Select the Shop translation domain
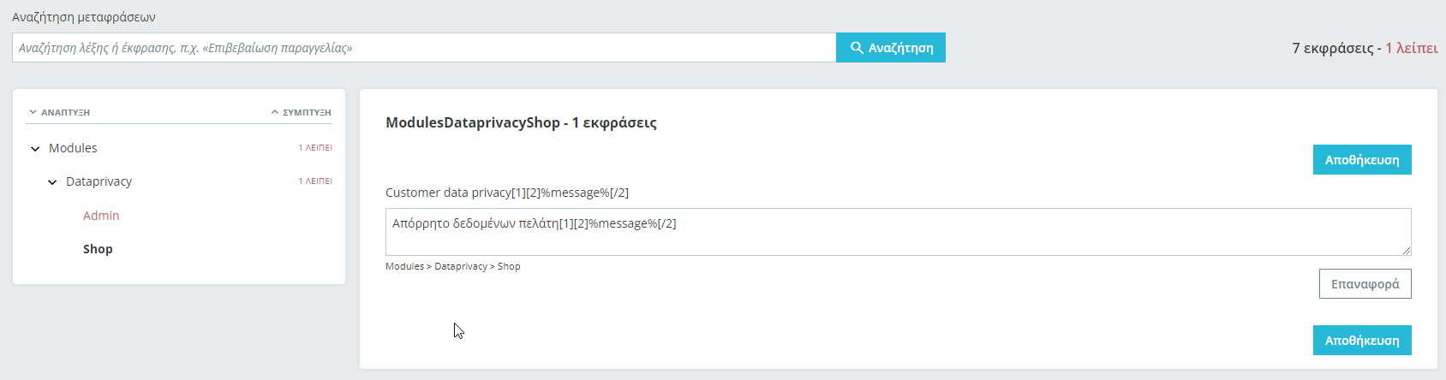Image resolution: width=1446 pixels, height=380 pixels. 98,249
